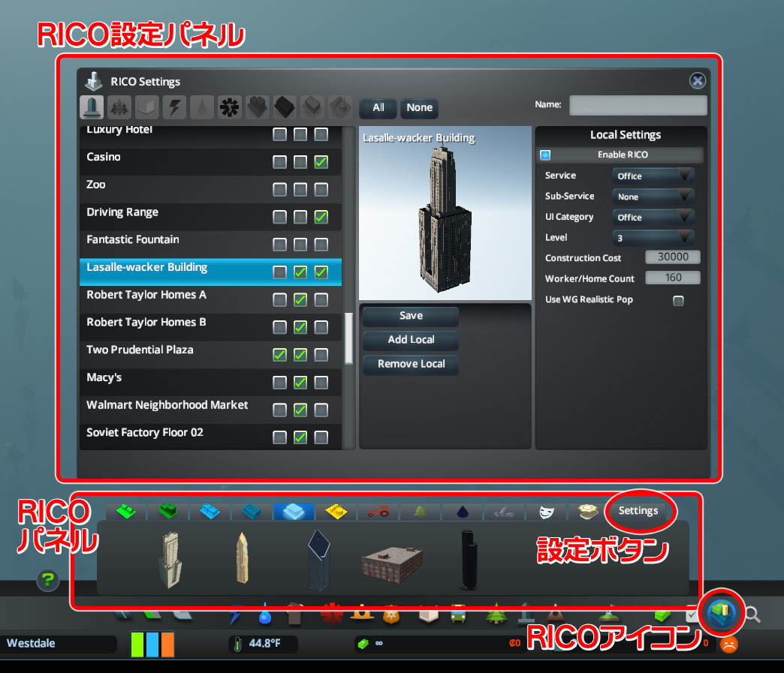Click the orange unhappy face icon
The image size is (784, 673).
click(x=728, y=644)
